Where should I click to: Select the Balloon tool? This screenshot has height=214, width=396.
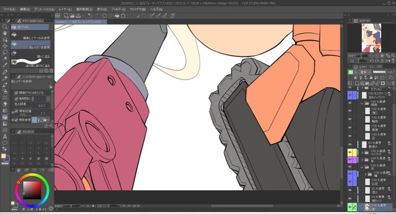tap(5, 143)
